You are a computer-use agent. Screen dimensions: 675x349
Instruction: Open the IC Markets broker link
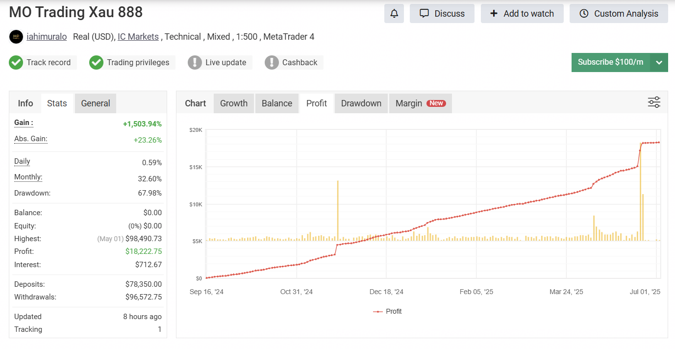(138, 37)
